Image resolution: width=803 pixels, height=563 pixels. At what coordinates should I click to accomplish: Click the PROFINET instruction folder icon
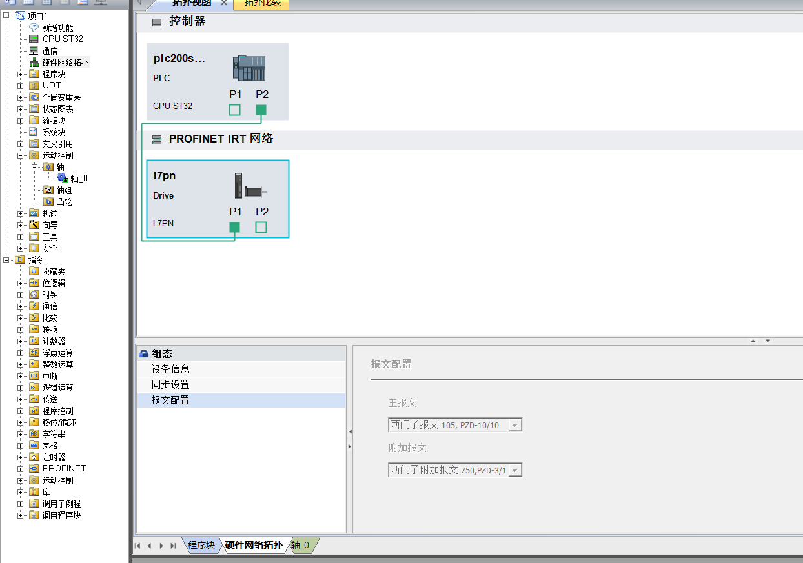(x=34, y=468)
